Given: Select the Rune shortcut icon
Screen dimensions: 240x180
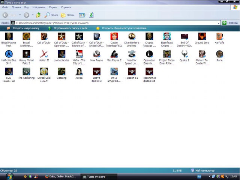Looking at the screenshot, I should click(219, 54).
